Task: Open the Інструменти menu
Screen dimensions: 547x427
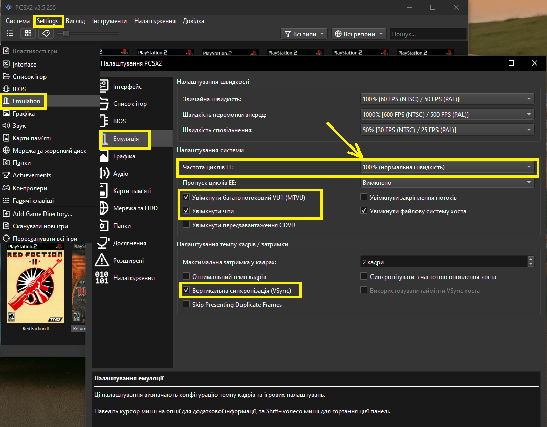Action: (x=110, y=21)
